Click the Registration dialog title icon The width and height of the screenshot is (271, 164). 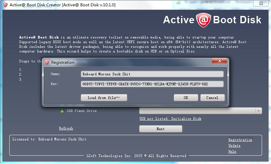[x=47, y=62]
